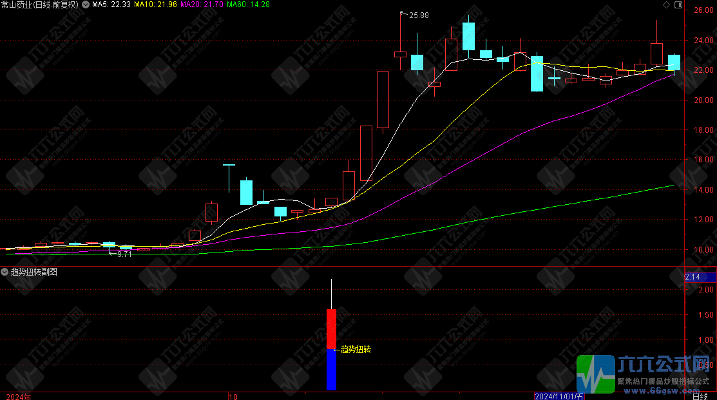Viewport: 717px width, 400px height.
Task: Select the MA5 moving average label
Action: tap(111, 5)
